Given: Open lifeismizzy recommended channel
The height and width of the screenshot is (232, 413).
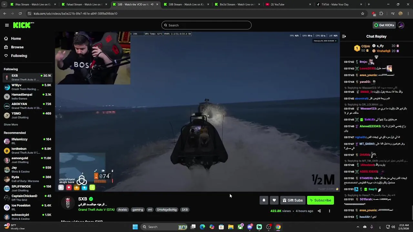Looking at the screenshot, I should pyautogui.click(x=27, y=141).
